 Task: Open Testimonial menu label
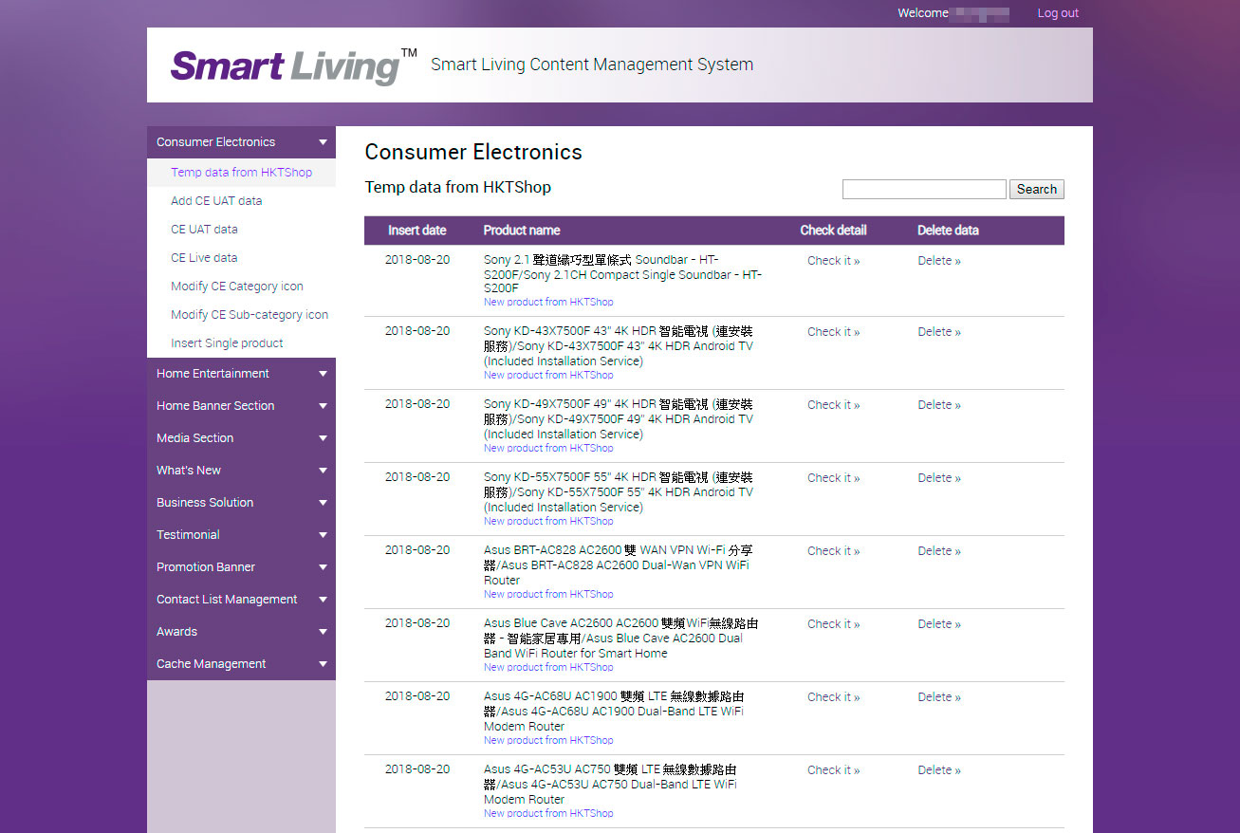pyautogui.click(x=188, y=535)
